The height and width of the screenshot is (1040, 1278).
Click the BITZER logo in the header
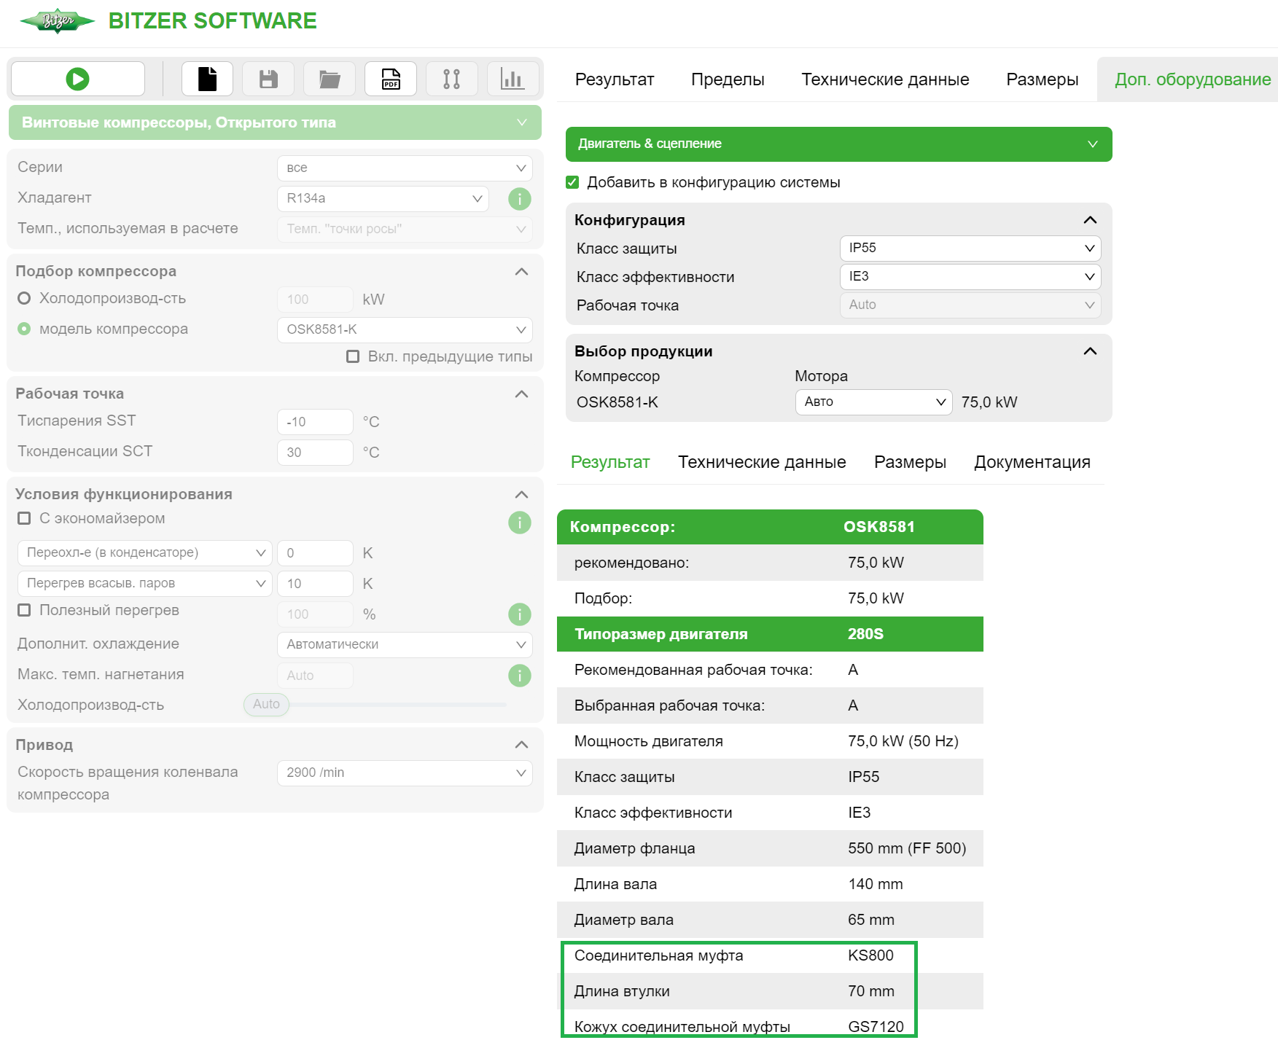58,20
